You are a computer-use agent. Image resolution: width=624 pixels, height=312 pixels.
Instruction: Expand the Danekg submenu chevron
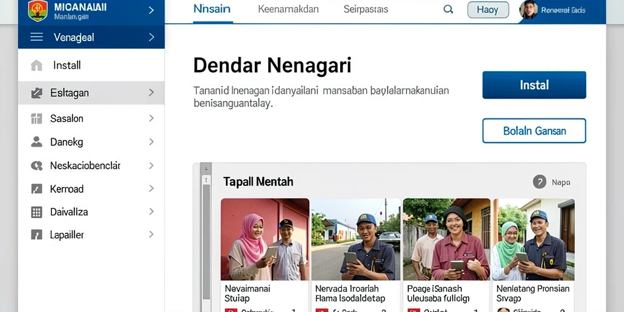[x=151, y=141]
